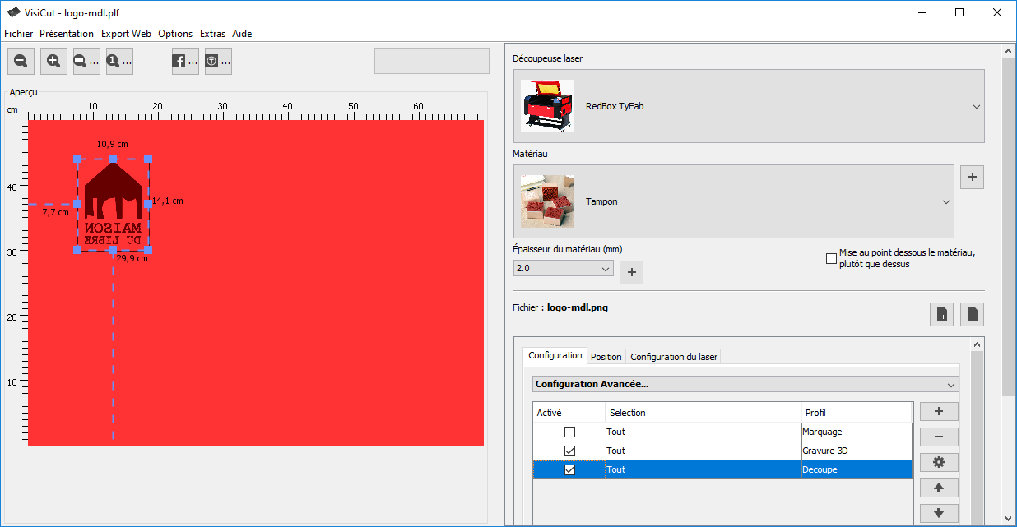
Task: Remove the file with the document-minus icon
Action: click(972, 314)
